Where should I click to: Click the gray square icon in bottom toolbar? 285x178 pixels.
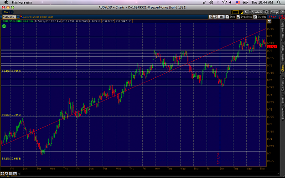click(x=11, y=173)
